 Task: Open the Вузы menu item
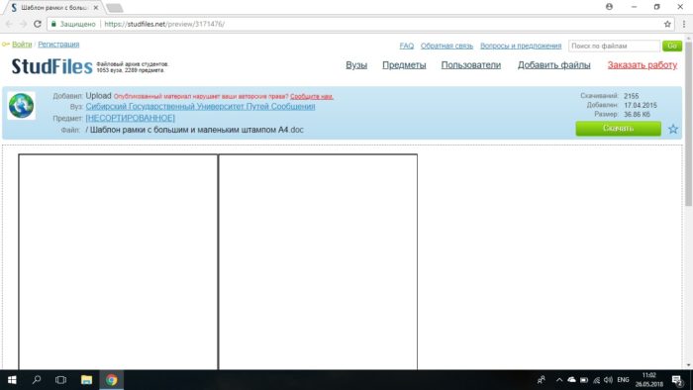(x=356, y=65)
